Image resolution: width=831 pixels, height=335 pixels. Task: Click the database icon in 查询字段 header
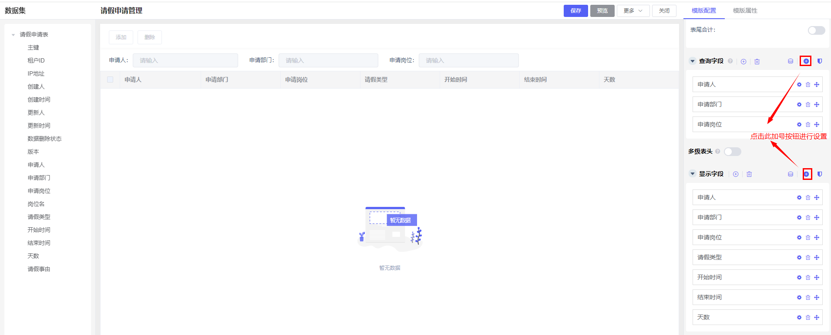(x=791, y=61)
